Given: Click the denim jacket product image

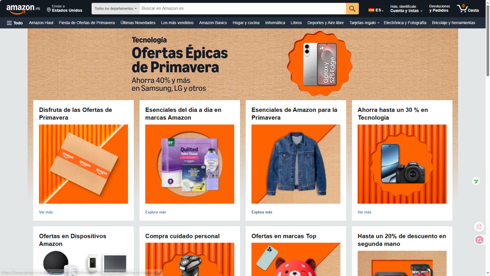Looking at the screenshot, I should 295,164.
